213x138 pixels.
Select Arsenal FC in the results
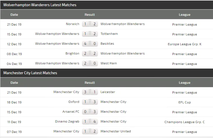click(x=71, y=112)
